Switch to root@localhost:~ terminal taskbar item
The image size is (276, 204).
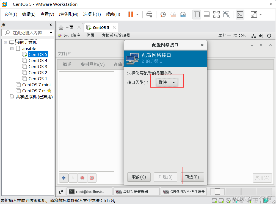tap(90, 192)
